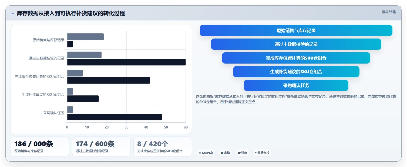Click the gray bar for 完成库存位置计算的SKU仓组合

[x=75, y=73]
